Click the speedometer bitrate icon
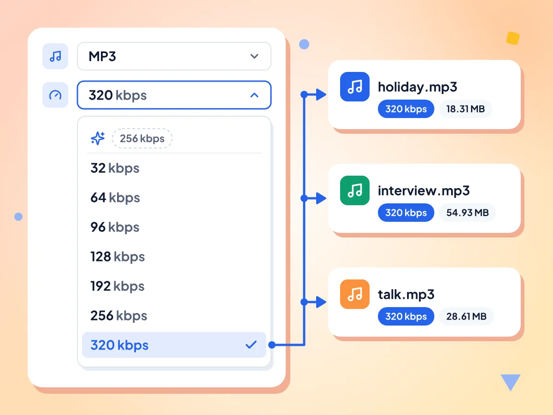Viewport: 553px width, 415px height. 55,95
